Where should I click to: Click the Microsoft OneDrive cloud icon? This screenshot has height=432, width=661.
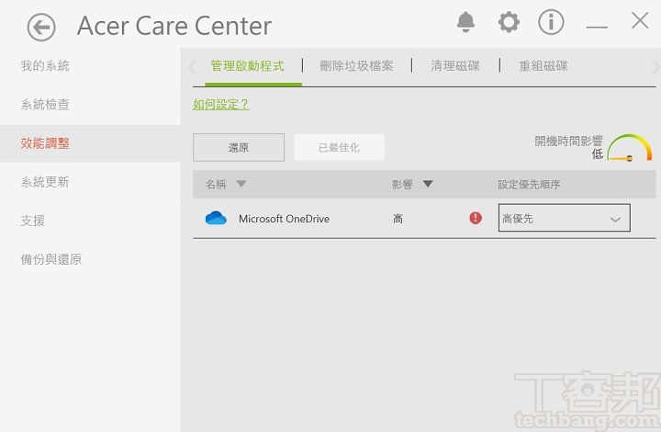coord(216,219)
